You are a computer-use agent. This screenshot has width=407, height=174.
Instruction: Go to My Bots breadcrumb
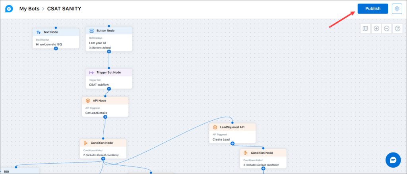[29, 9]
